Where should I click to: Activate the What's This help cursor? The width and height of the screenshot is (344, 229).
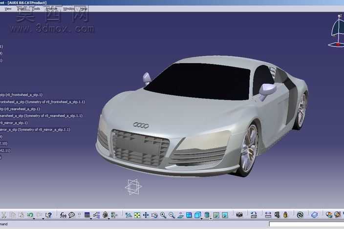click(48, 215)
